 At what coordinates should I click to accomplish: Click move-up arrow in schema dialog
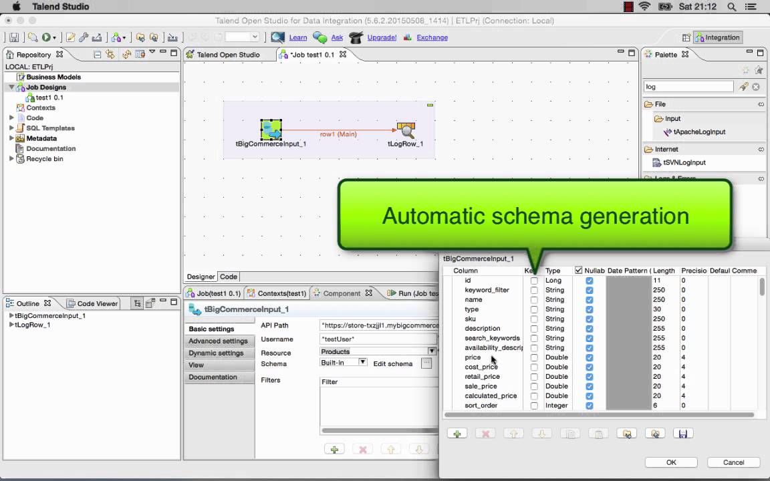513,434
